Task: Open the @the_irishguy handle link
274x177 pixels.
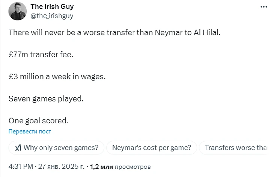Action: [51, 15]
